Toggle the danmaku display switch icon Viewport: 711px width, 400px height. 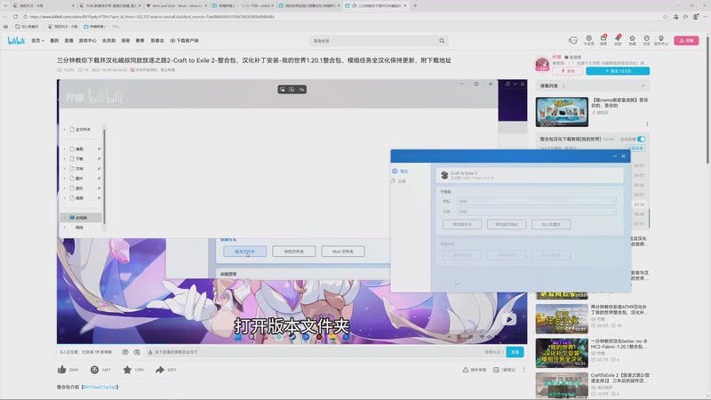pos(125,352)
